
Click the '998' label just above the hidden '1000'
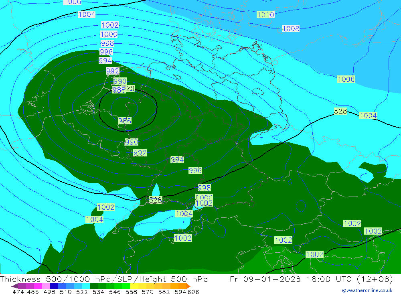coord(204,188)
